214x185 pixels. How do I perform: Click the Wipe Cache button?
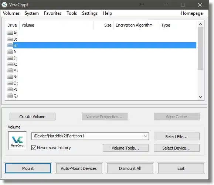(176, 117)
